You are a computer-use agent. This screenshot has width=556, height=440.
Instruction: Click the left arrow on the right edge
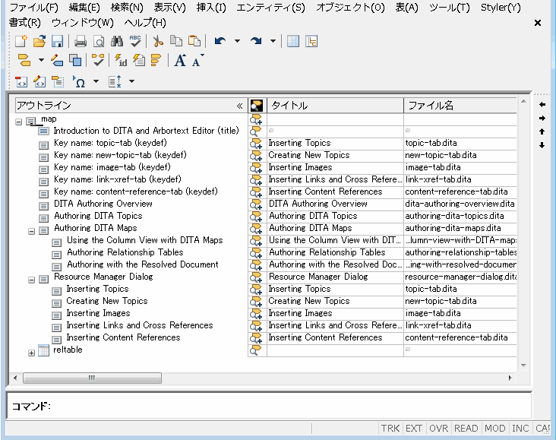(x=542, y=104)
